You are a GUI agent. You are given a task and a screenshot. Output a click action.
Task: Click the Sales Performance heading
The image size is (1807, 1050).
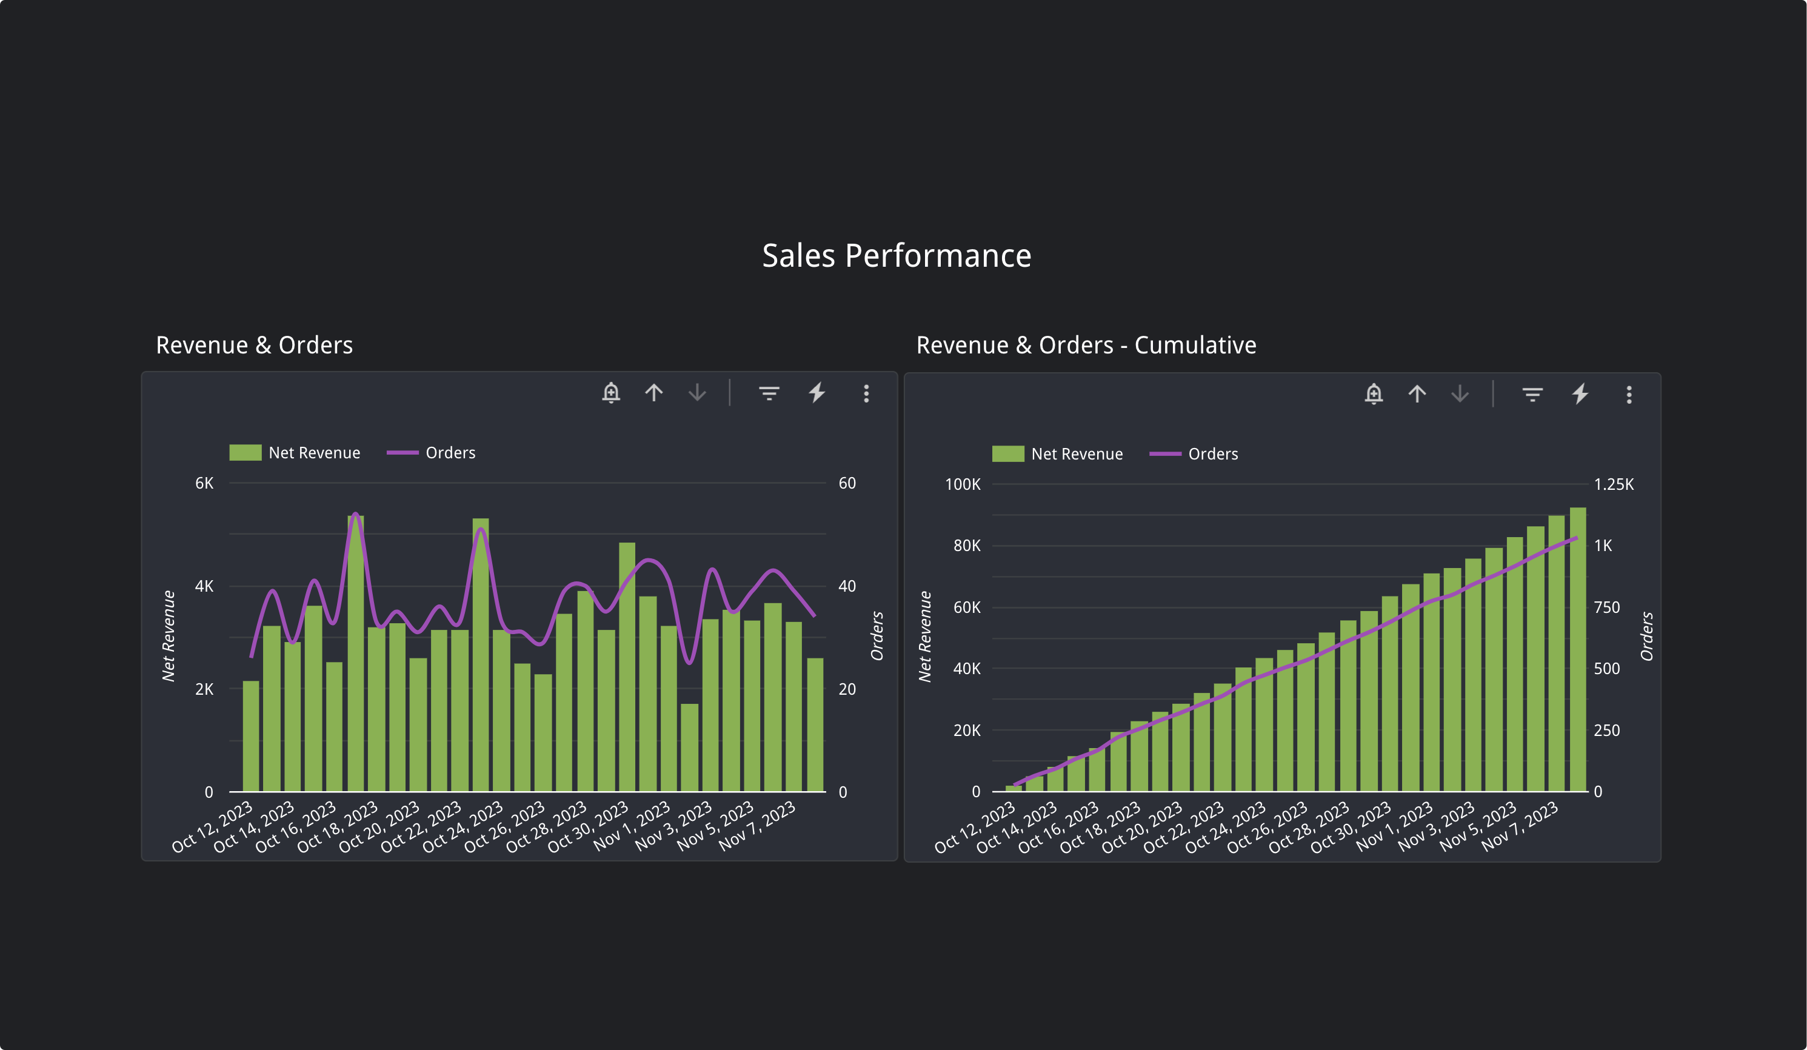(x=897, y=256)
